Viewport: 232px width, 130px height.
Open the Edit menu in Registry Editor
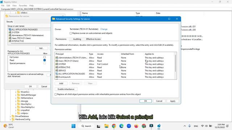[8, 6]
